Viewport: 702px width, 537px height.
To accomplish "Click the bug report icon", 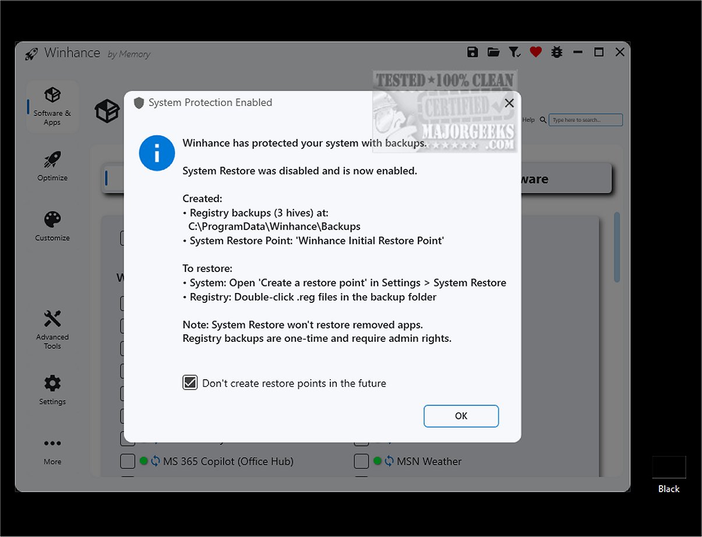I will tap(557, 52).
